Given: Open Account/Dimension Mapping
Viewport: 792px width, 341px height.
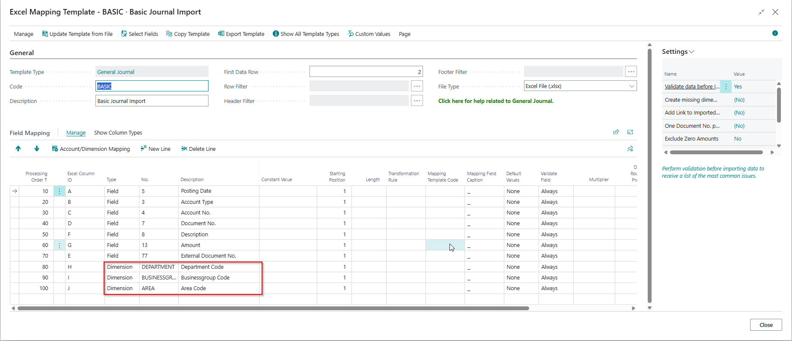Looking at the screenshot, I should pyautogui.click(x=91, y=149).
